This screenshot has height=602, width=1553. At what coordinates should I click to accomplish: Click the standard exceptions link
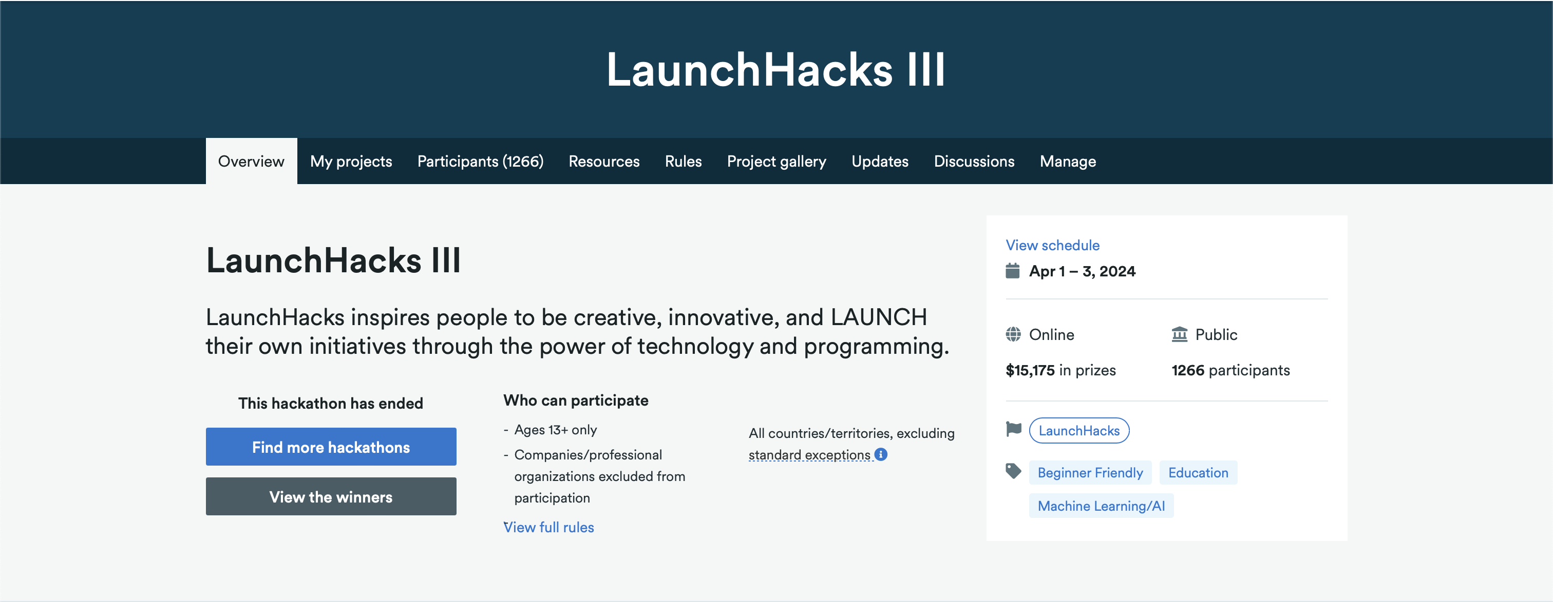point(810,455)
